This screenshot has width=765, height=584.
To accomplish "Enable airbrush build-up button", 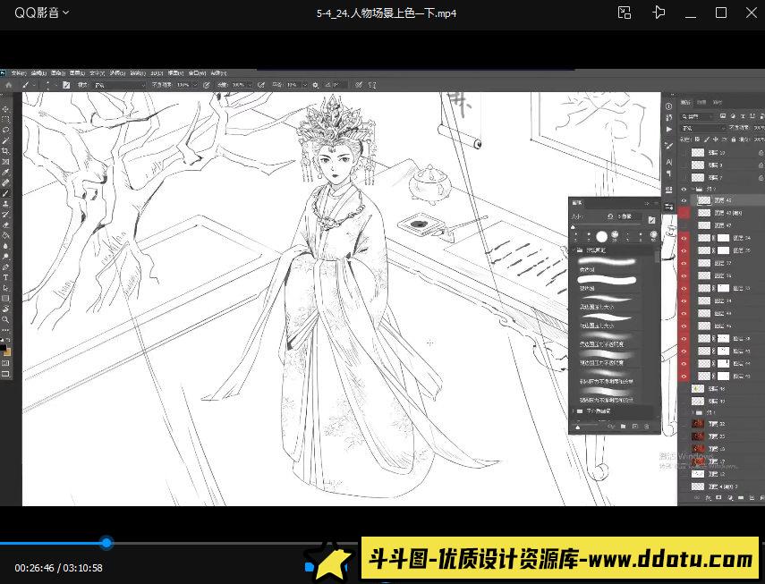I will [261, 85].
